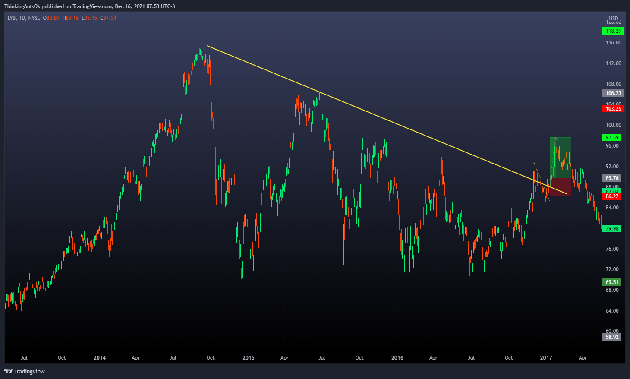Click the 97.59 green price label
This screenshot has width=630, height=379.
611,138
